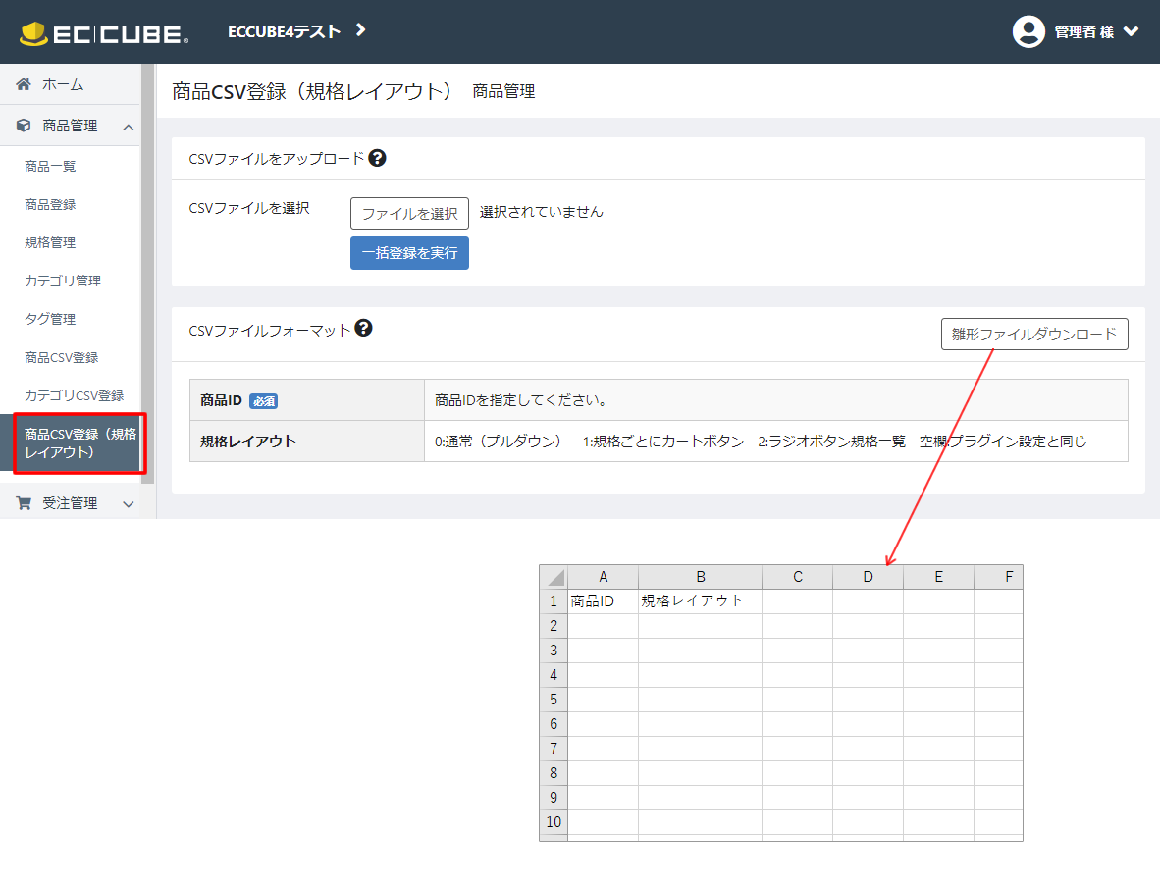Select cell A1 labeled 商品ID in spreadsheet
This screenshot has height=885, width=1160.
click(x=603, y=601)
